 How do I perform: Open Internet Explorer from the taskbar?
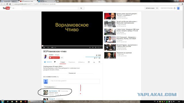click(8, 102)
